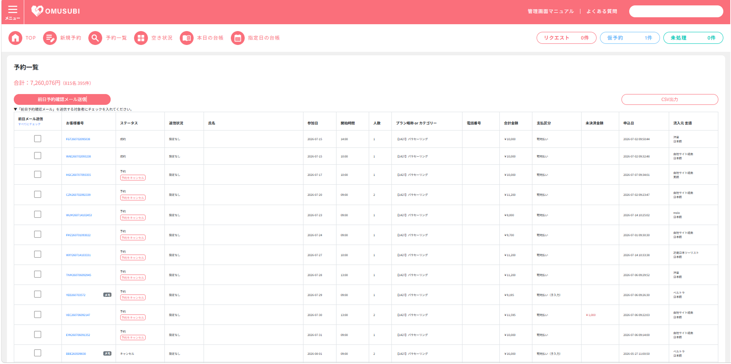Check the box for VEC260706092147

38,314
